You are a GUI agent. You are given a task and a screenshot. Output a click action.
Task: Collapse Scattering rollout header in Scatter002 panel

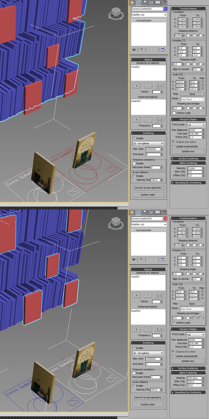[148, 343]
